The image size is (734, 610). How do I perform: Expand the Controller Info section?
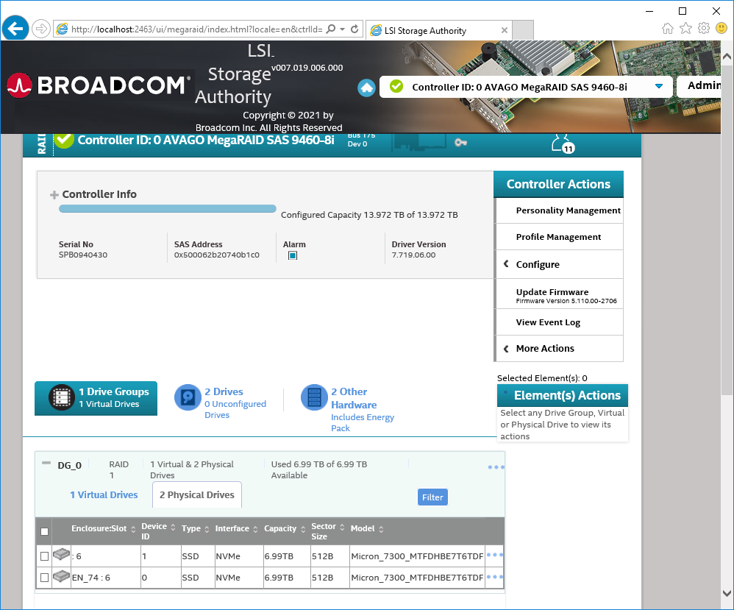(x=54, y=194)
